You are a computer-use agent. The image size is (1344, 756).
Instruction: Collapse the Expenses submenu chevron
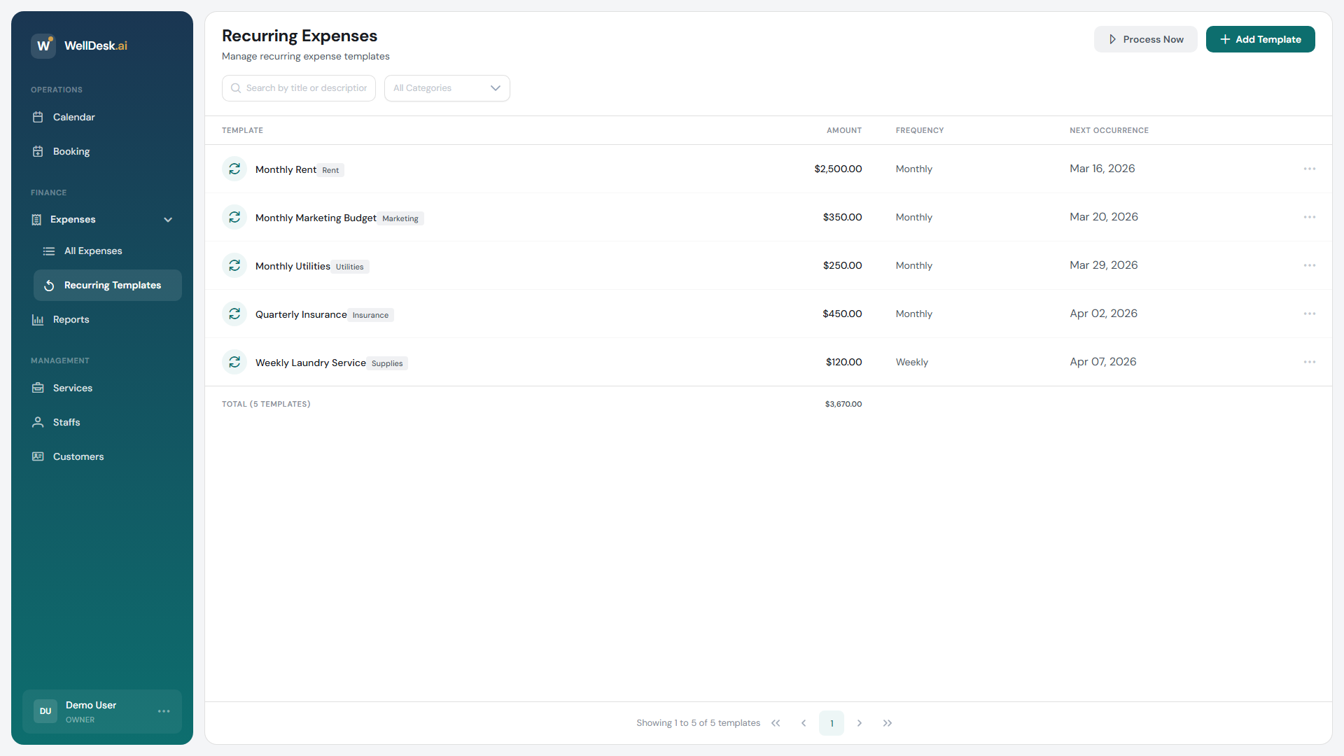(x=168, y=219)
